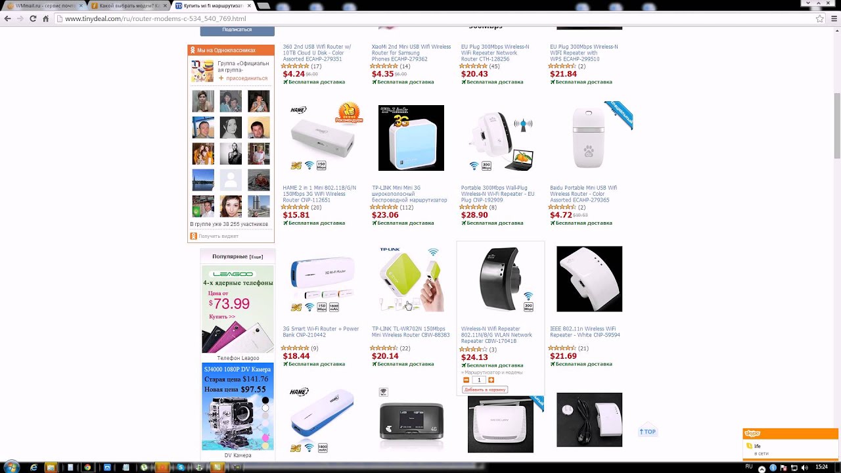Open the 'Еще' link beside Популярные

[x=256, y=257]
